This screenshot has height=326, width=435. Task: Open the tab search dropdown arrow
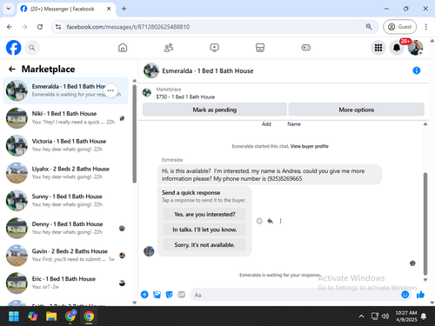tap(9, 9)
